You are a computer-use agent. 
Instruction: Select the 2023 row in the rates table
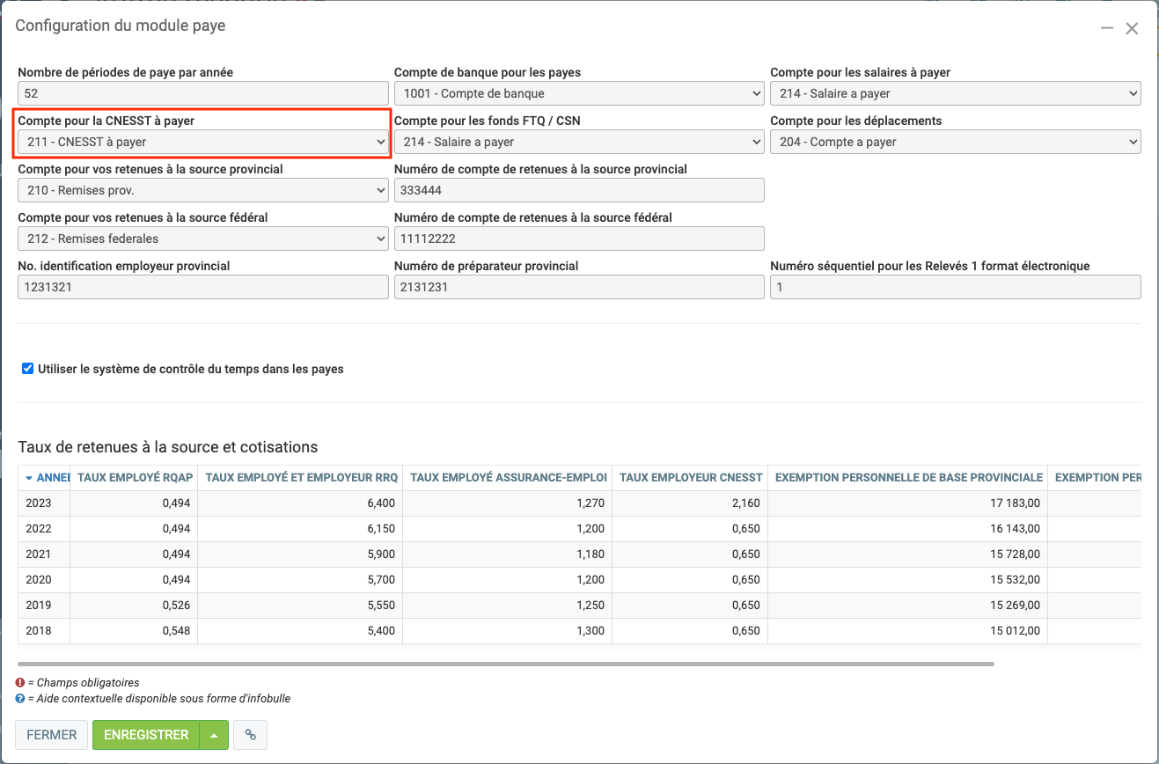tap(39, 503)
